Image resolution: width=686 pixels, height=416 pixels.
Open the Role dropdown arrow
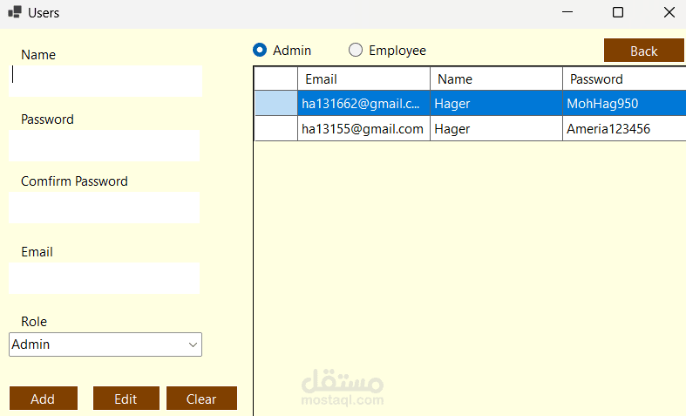[193, 344]
